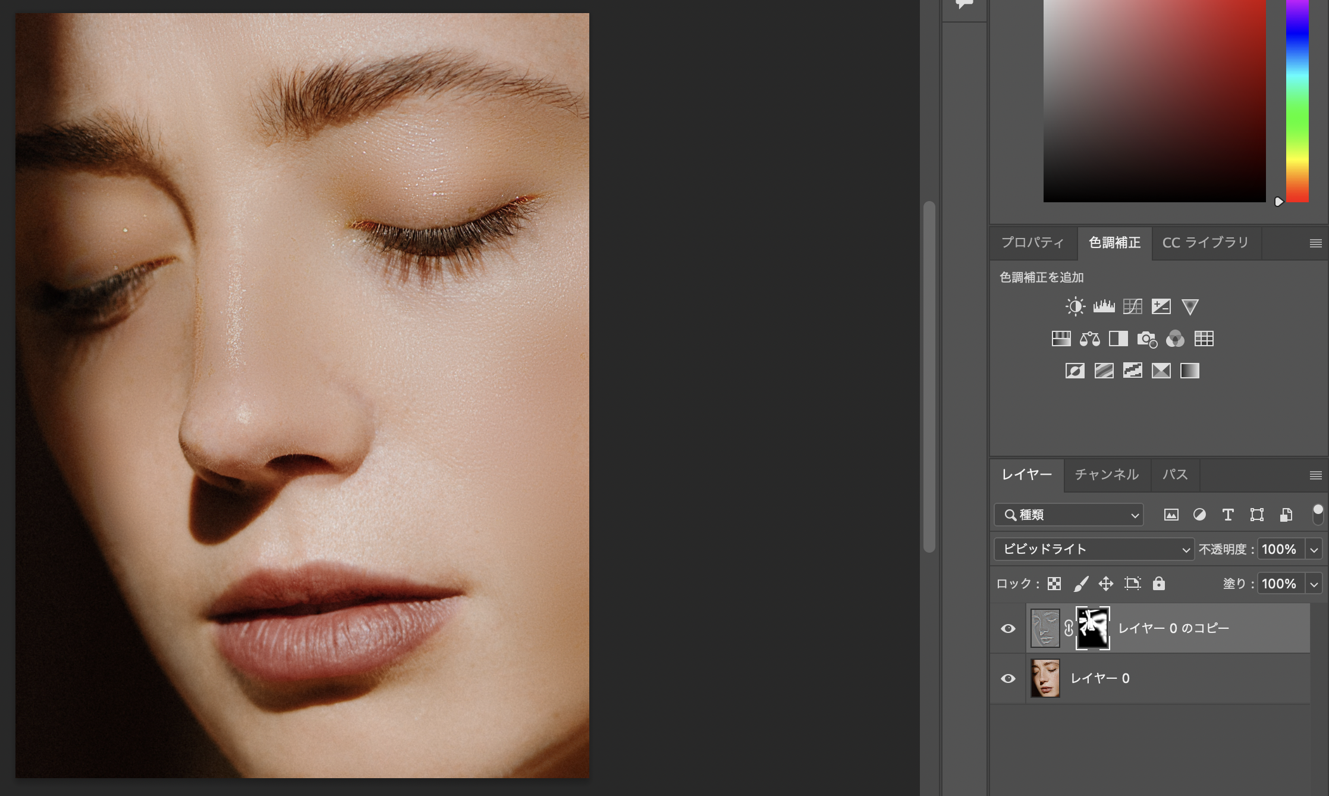Add Brightness/Contrast adjustment layer
The height and width of the screenshot is (796, 1329).
tap(1075, 306)
